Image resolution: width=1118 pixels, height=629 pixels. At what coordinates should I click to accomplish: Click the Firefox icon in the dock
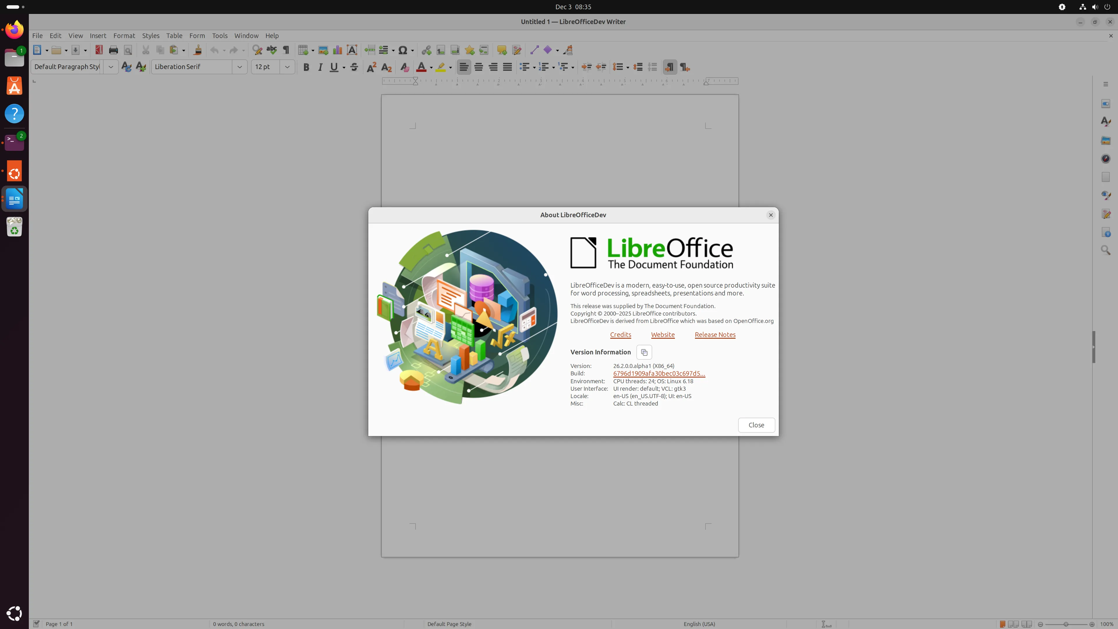tap(14, 29)
